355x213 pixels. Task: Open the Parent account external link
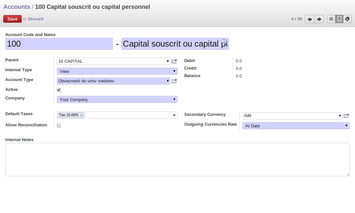[x=174, y=61]
